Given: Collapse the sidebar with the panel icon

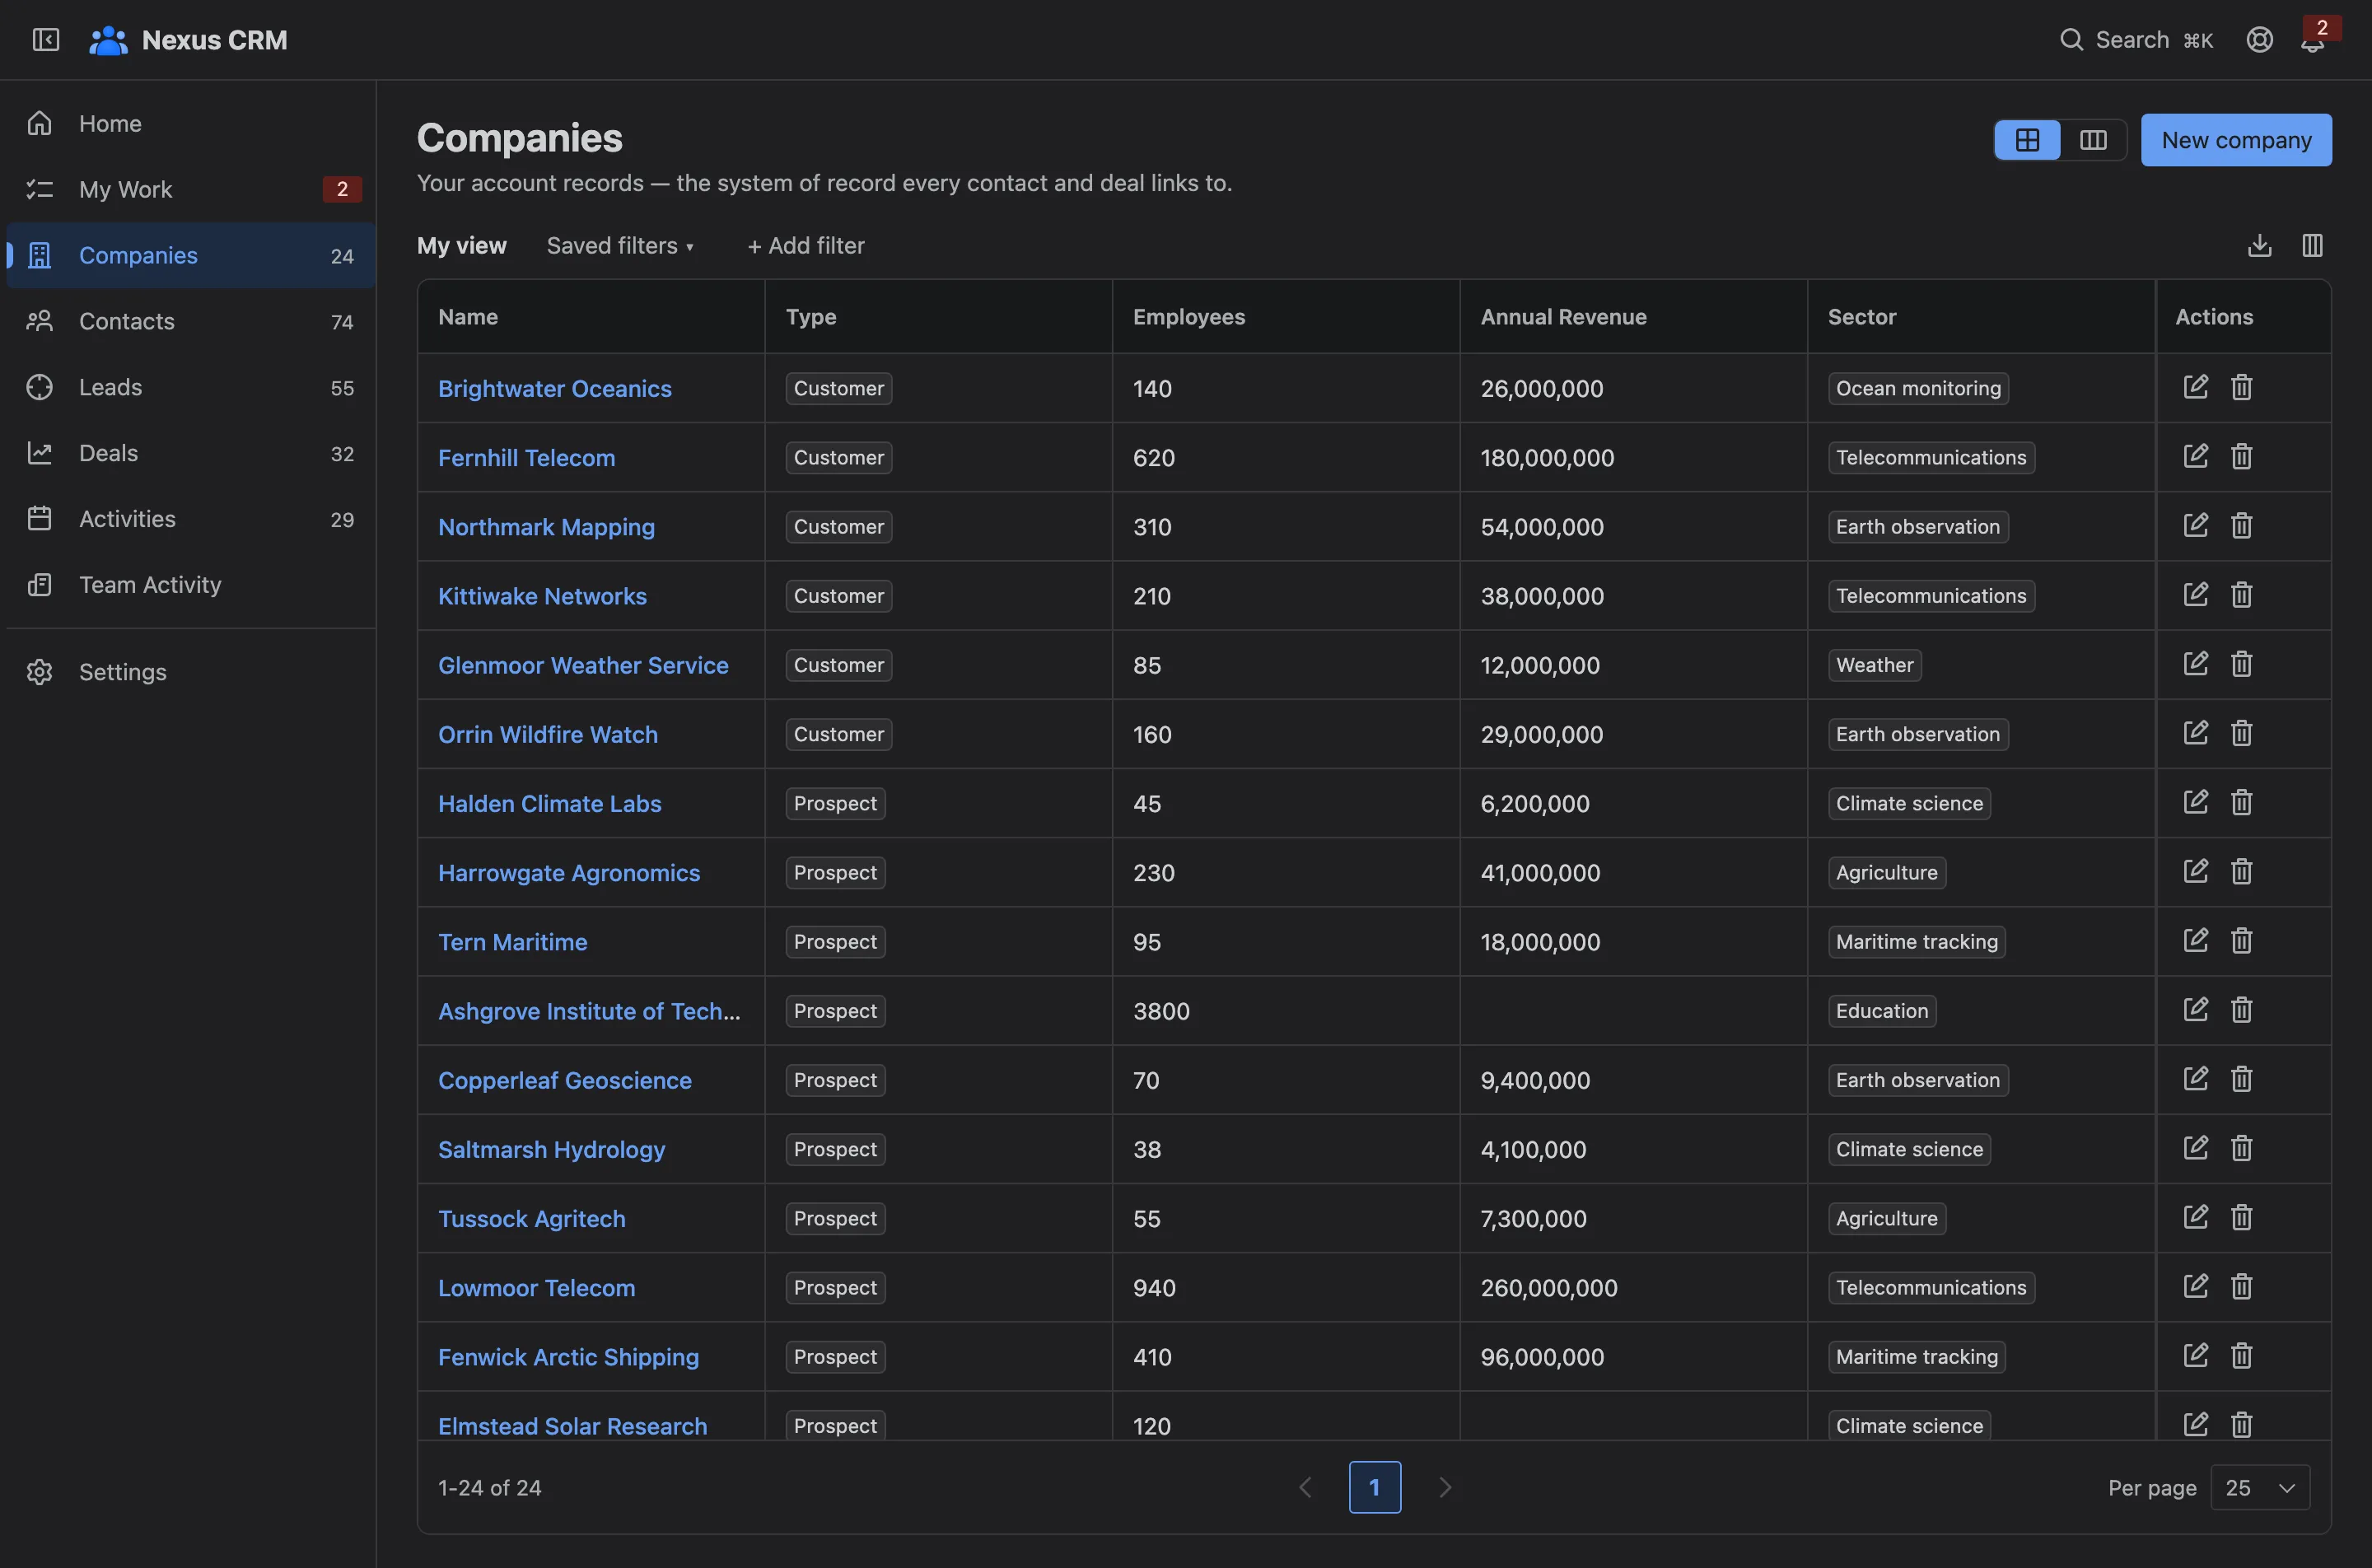Looking at the screenshot, I should 46,40.
